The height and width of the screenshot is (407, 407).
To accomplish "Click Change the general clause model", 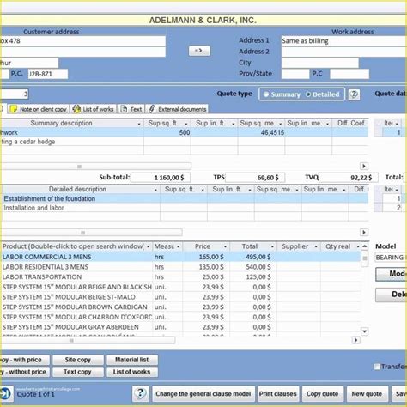I will tap(203, 394).
